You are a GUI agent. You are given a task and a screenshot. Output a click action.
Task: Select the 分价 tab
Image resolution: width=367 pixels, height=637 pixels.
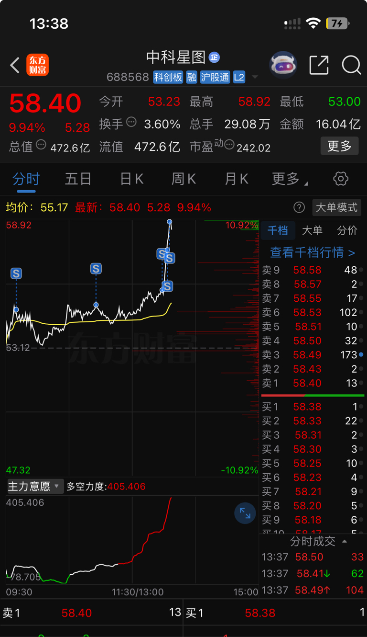tap(347, 230)
